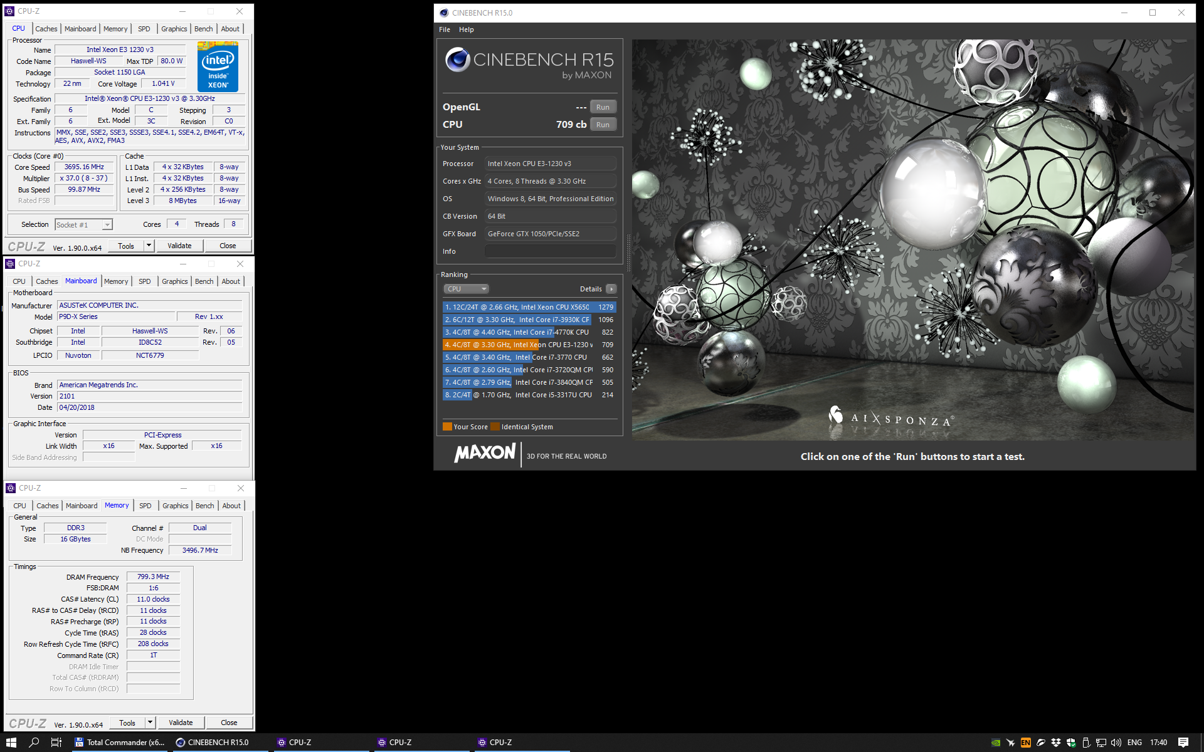Switch to SPD tab in top CPU-Z
This screenshot has width=1204, height=752.
pos(144,29)
